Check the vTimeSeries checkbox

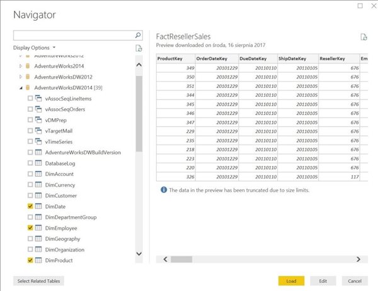click(30, 141)
